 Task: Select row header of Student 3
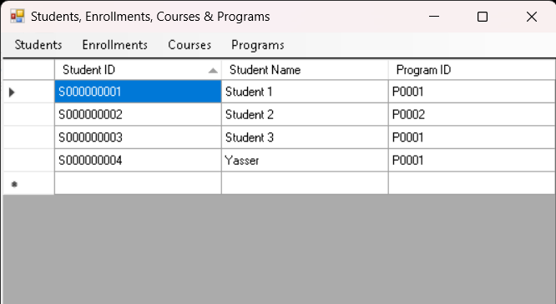click(28, 137)
